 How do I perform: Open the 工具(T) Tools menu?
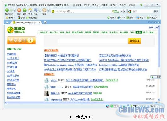[123, 5]
